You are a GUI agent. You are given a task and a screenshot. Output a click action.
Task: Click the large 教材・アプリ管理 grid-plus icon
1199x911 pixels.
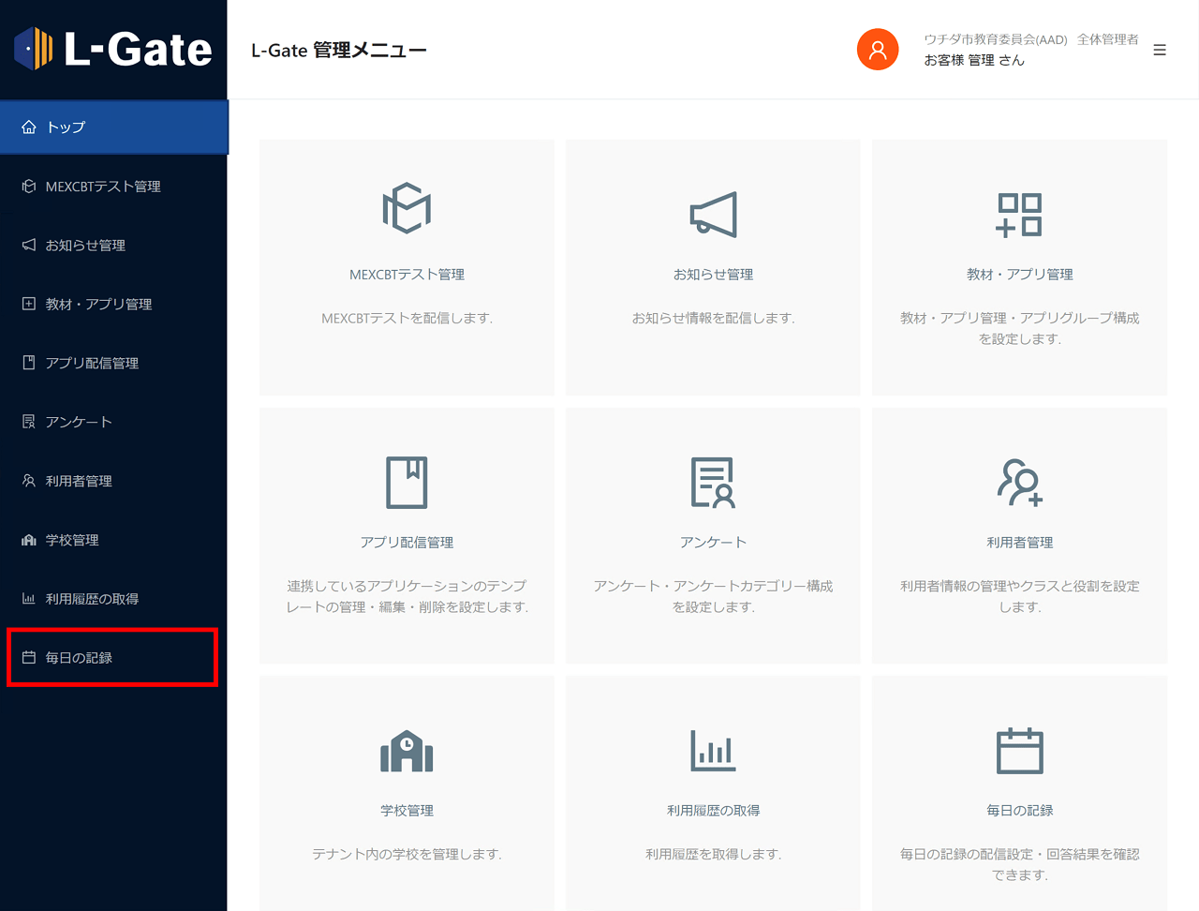click(1019, 214)
